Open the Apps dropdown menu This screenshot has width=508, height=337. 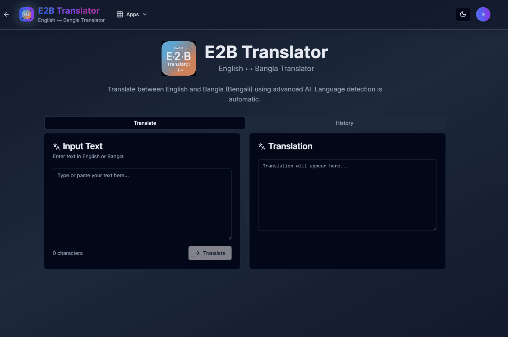(x=132, y=14)
